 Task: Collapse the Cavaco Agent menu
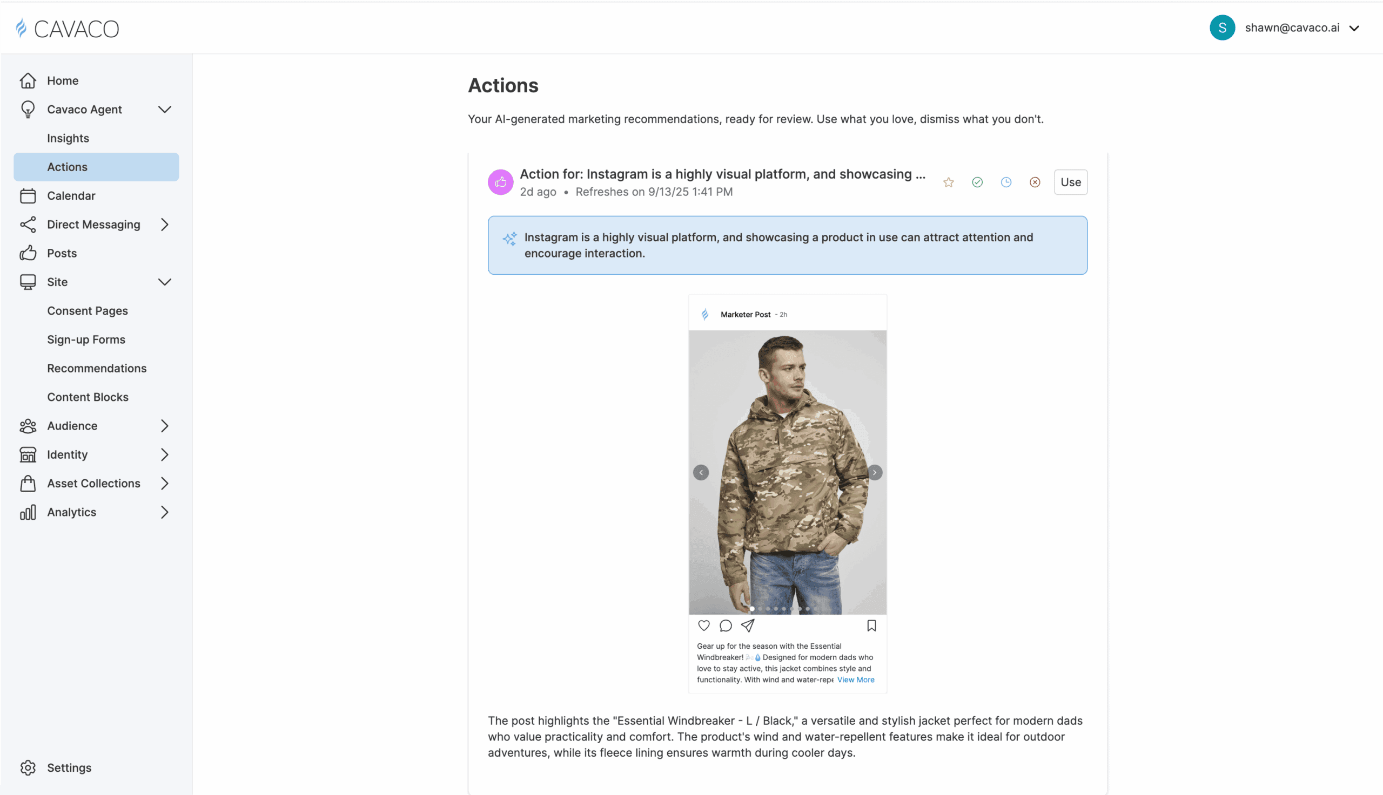165,109
